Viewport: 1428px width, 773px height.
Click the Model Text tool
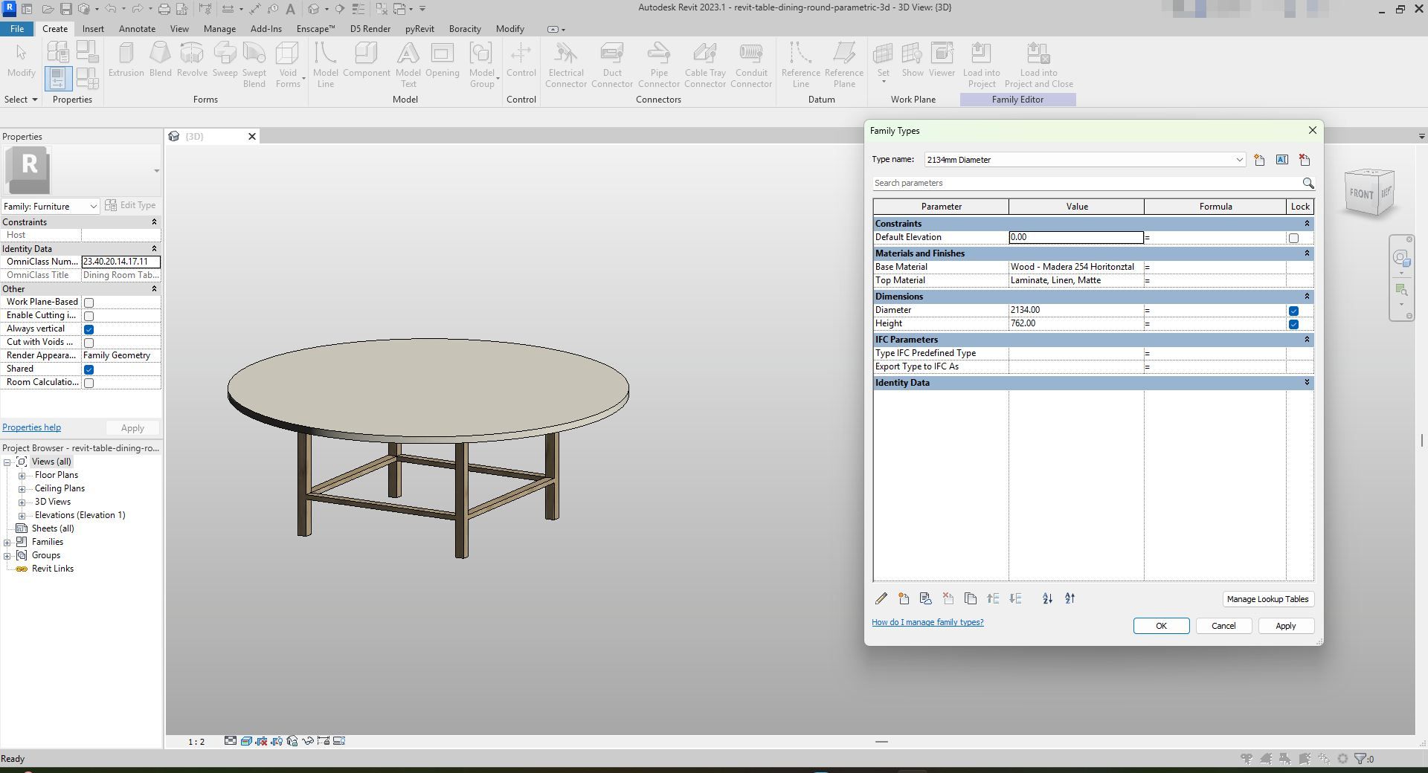click(408, 65)
